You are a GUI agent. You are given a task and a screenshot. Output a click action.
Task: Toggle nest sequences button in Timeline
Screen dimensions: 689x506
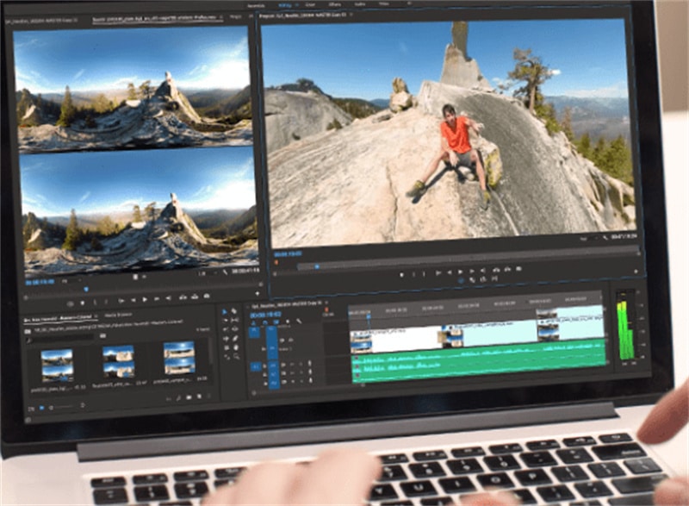tap(253, 322)
